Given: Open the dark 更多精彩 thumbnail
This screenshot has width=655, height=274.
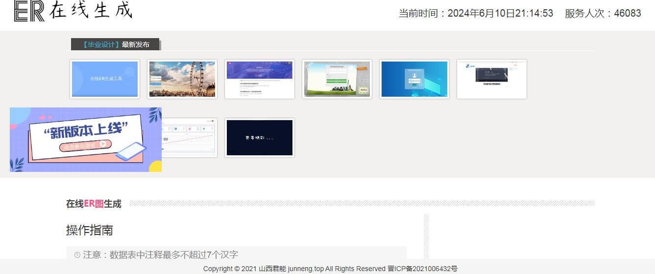Looking at the screenshot, I should [260, 138].
